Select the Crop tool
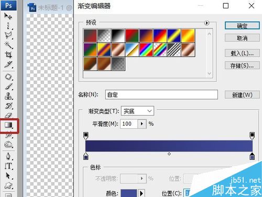The width and height of the screenshot is (262, 197). [x=8, y=55]
